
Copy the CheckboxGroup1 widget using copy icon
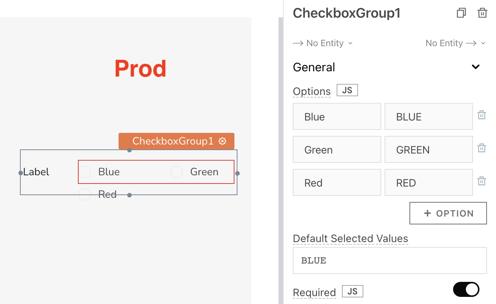click(461, 13)
